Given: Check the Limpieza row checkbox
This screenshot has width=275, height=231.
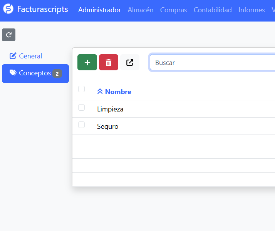Looking at the screenshot, I should tap(81, 108).
